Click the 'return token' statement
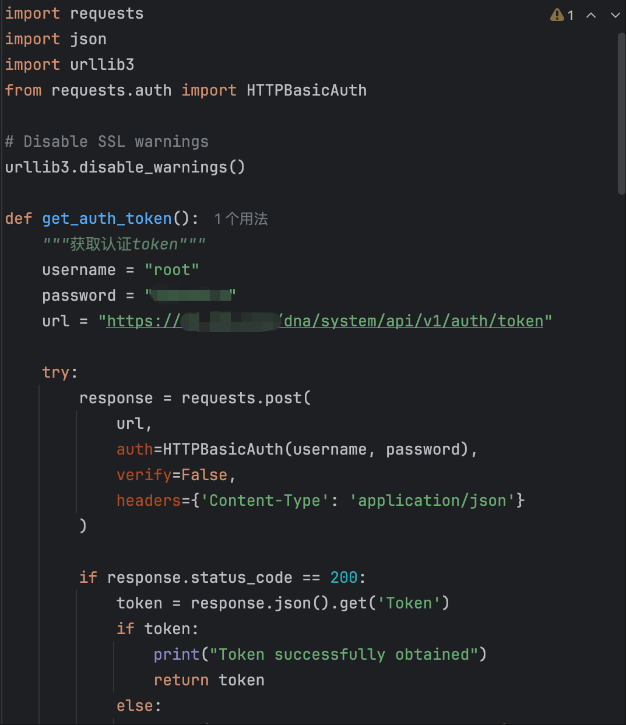 209,680
